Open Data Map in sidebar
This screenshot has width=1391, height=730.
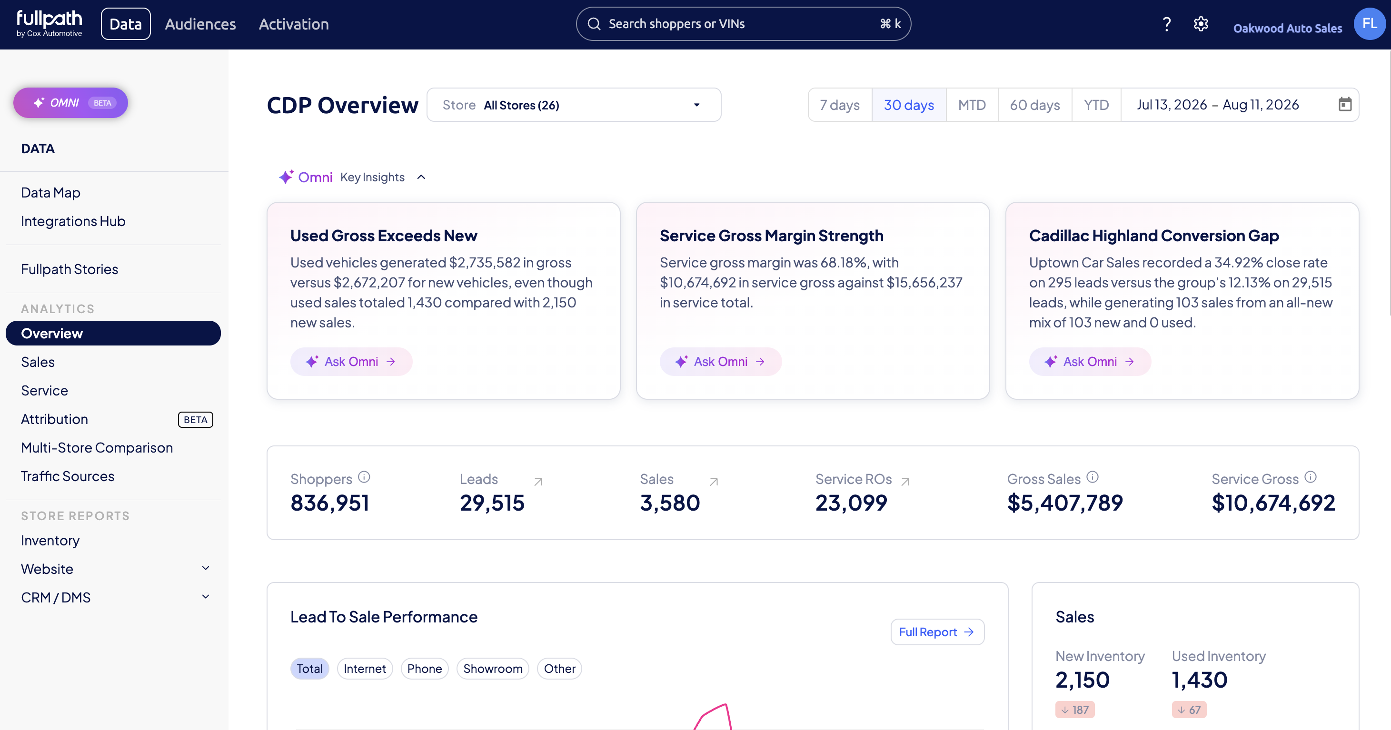[51, 193]
